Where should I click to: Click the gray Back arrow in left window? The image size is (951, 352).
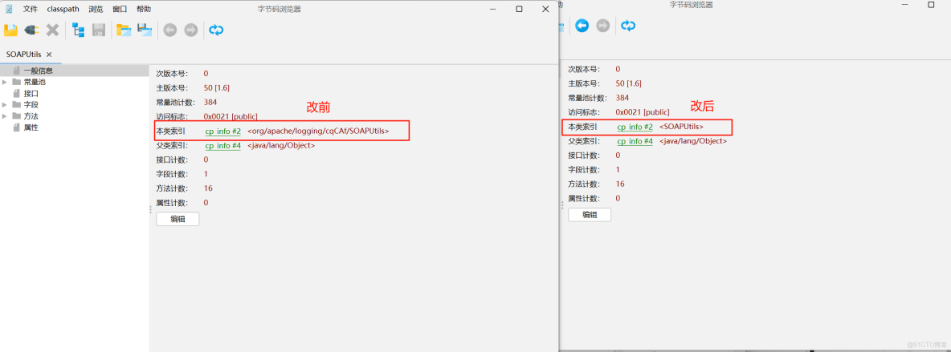(169, 30)
